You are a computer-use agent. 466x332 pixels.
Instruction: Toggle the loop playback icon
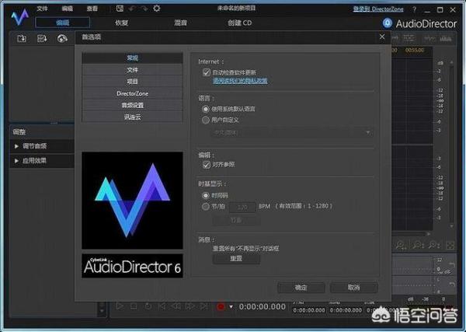148,306
